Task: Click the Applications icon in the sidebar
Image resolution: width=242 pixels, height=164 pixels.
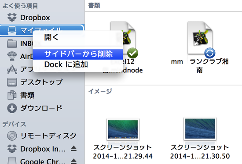Action: pyautogui.click(x=12, y=69)
